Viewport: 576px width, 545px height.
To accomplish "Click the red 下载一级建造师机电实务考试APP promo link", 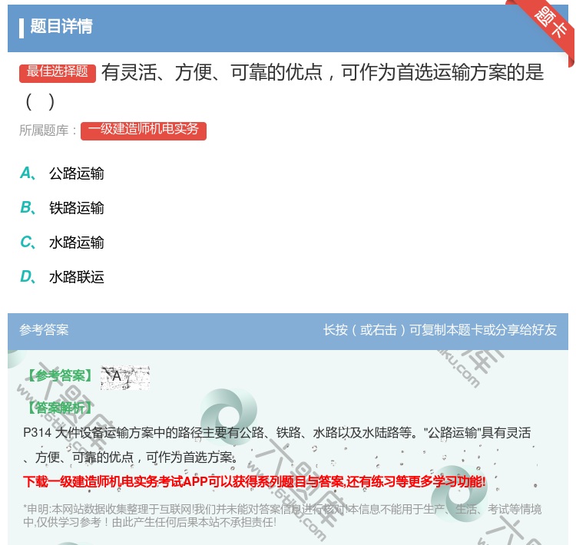I will coord(254,481).
